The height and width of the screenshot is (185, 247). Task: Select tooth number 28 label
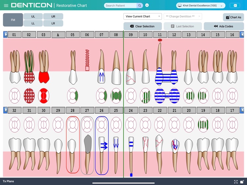[x=73, y=110]
